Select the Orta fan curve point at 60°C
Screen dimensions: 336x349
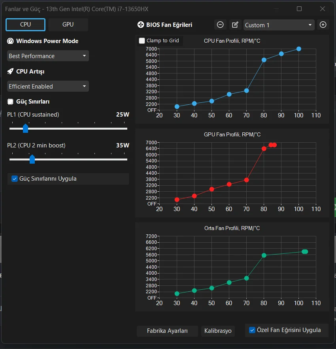pyautogui.click(x=229, y=283)
